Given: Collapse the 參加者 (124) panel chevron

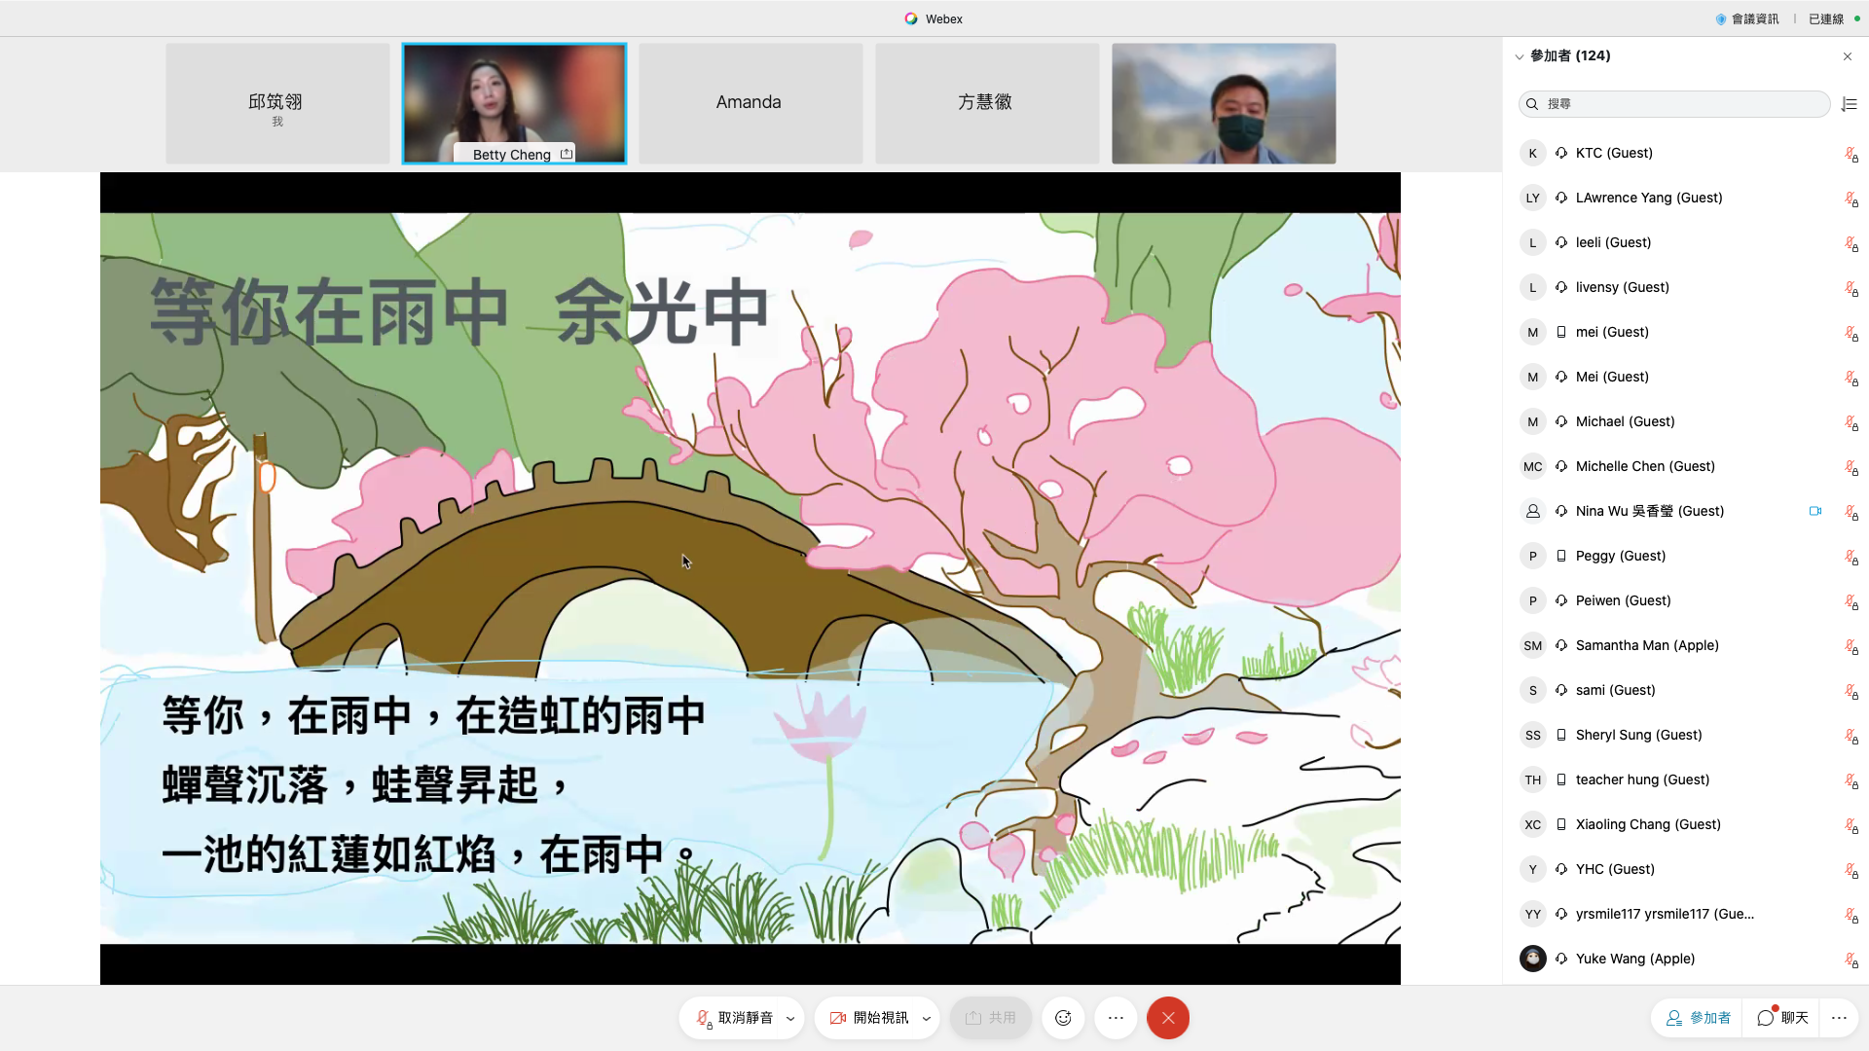Looking at the screenshot, I should [x=1519, y=56].
